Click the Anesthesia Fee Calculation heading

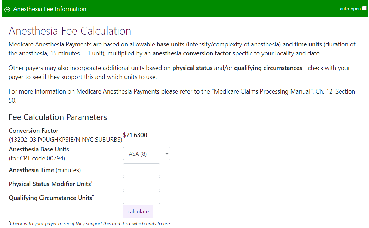70,31
